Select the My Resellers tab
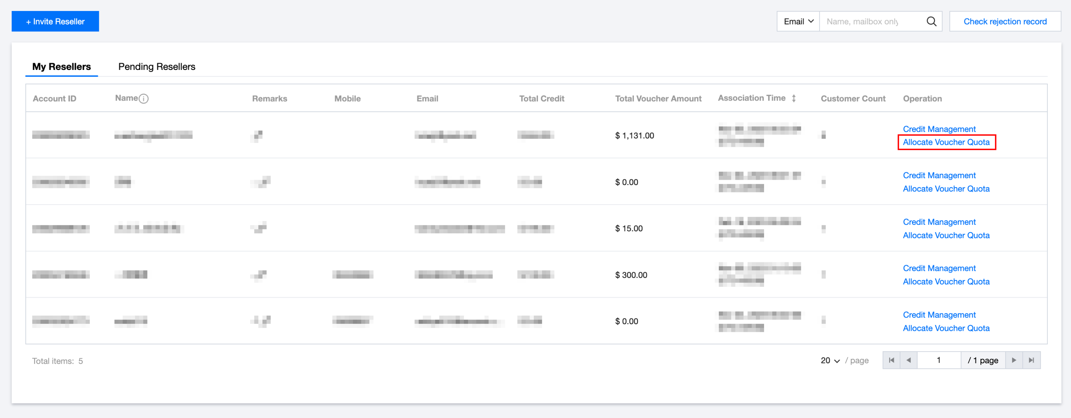Screen dimensions: 1071x418 pyautogui.click(x=61, y=66)
